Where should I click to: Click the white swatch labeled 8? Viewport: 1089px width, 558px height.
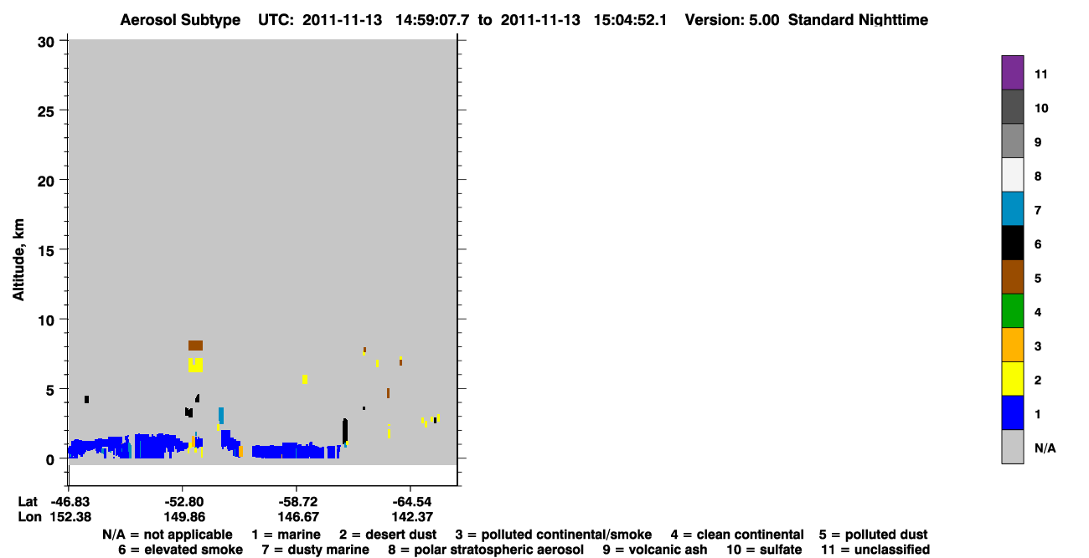(1012, 175)
